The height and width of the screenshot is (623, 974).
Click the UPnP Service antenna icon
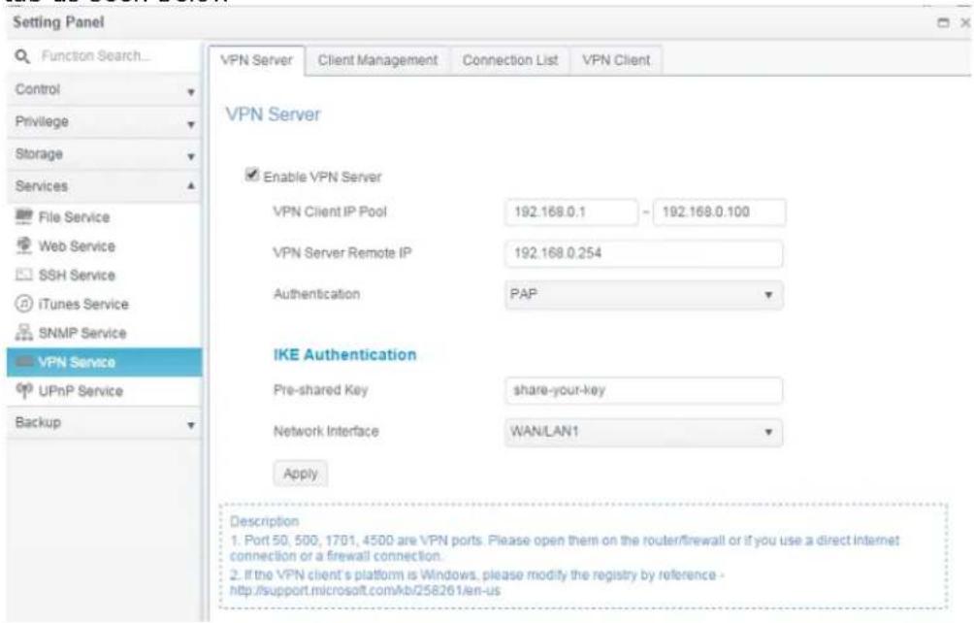[23, 390]
